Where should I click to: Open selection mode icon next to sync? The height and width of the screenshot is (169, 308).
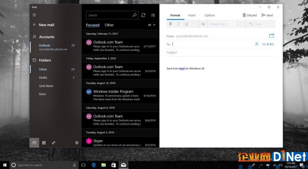point(153,15)
